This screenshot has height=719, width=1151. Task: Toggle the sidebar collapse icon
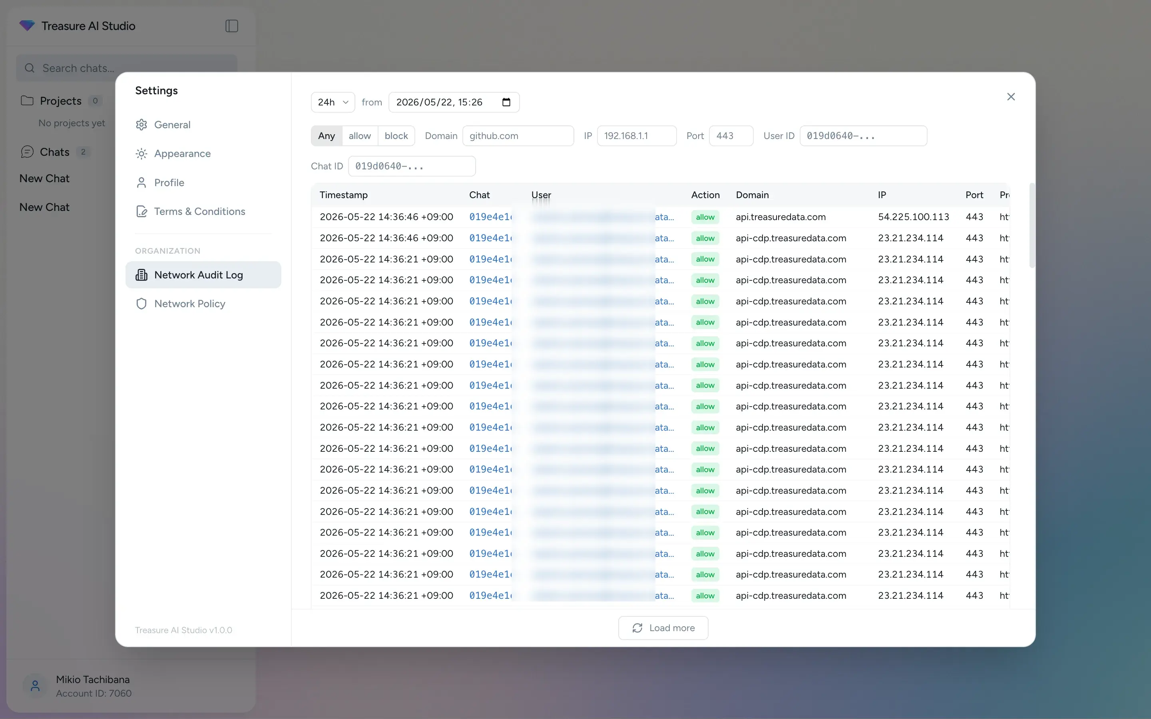(x=232, y=26)
